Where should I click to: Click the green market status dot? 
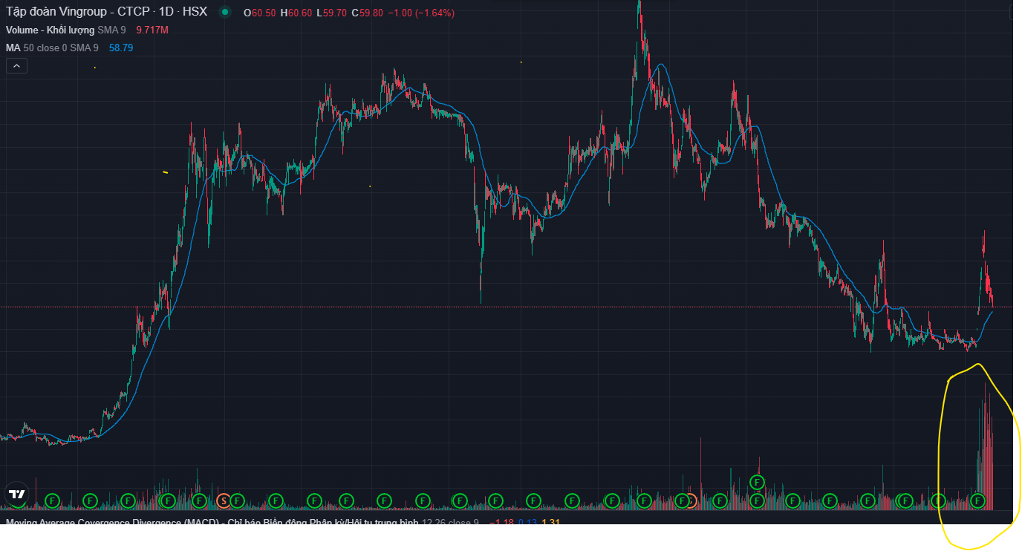pyautogui.click(x=225, y=13)
